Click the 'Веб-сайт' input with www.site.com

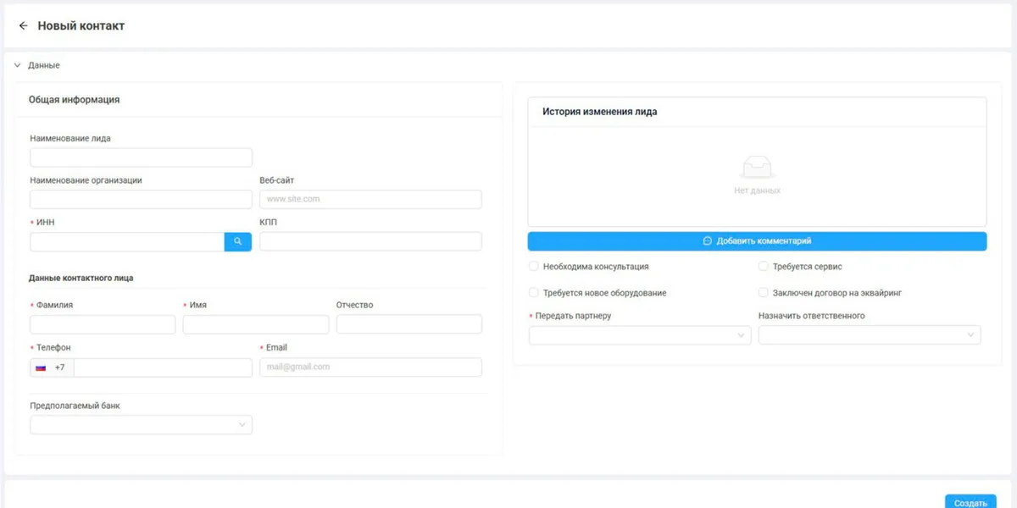click(x=370, y=199)
